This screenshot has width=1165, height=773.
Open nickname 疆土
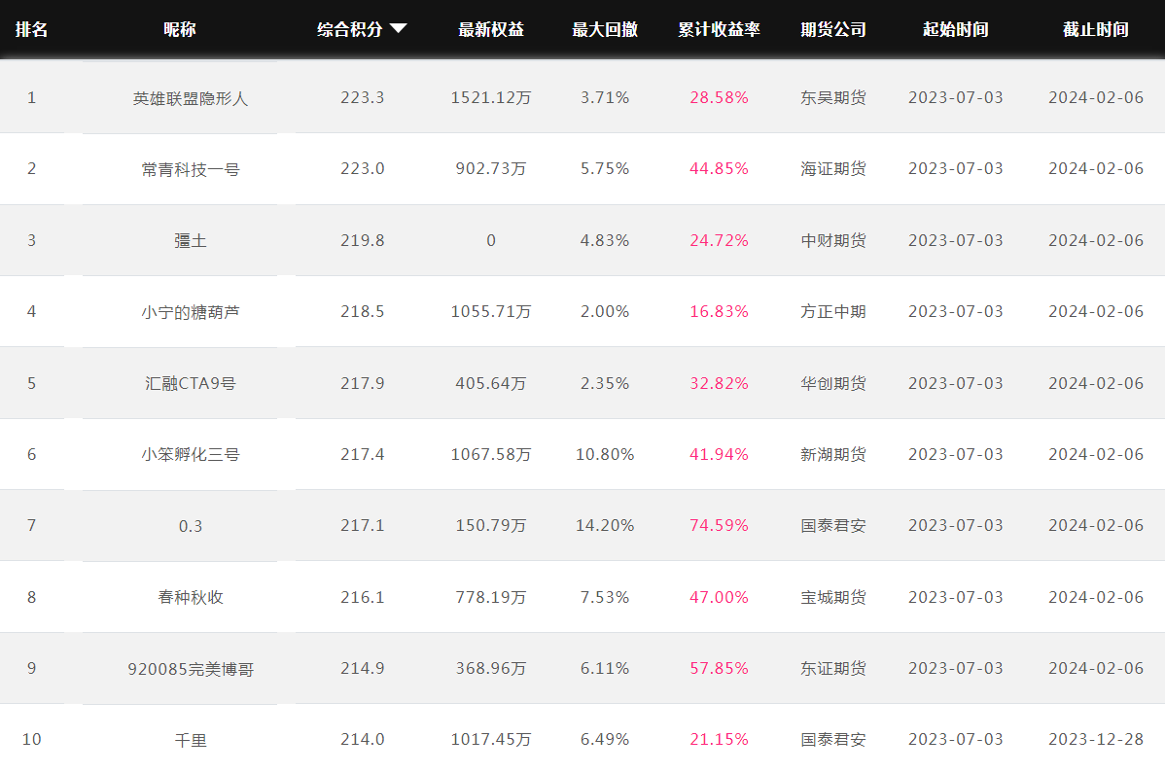pos(191,240)
